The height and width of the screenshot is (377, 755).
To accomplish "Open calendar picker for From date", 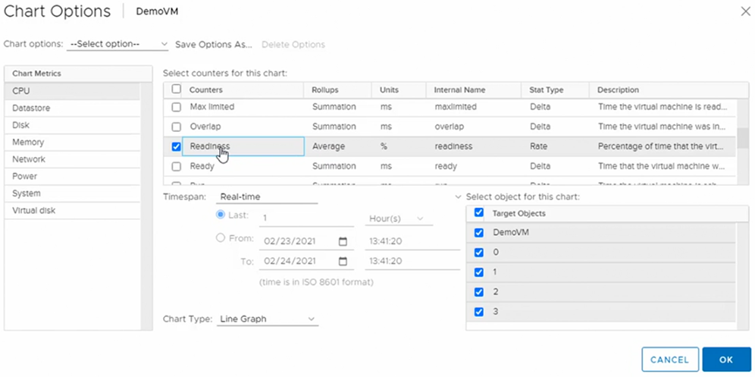I will [x=343, y=241].
